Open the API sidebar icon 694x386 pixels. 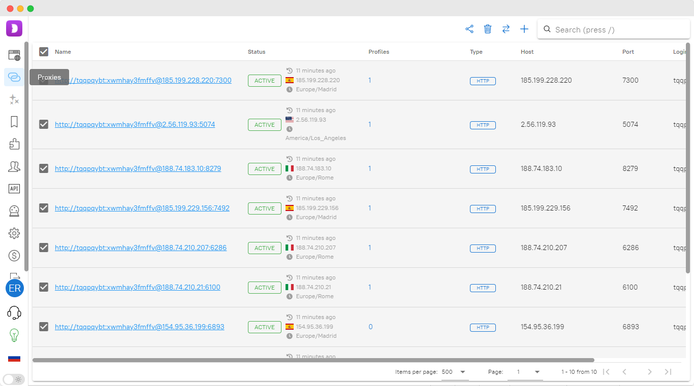[x=14, y=189]
